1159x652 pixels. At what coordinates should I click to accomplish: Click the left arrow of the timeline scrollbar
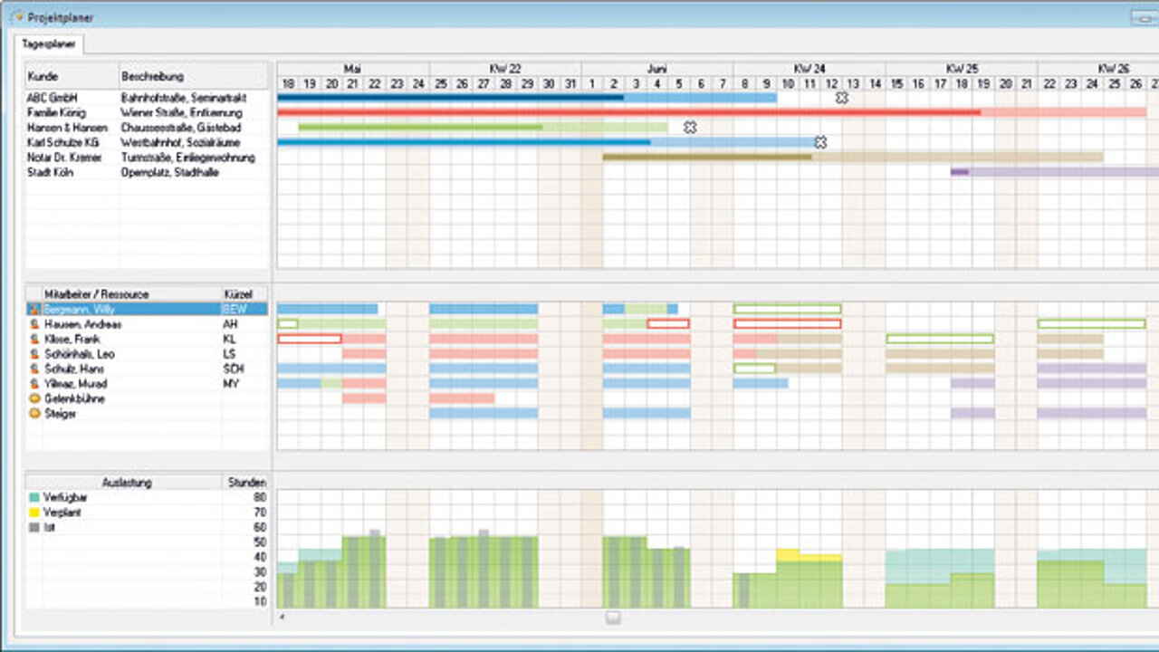282,618
